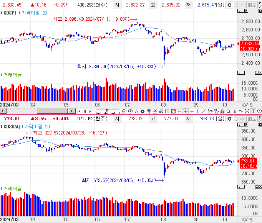Click the fullscreen fit-frame icon

pos(247,111)
